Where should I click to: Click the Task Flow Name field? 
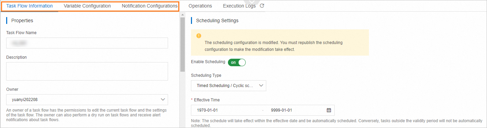tap(87, 43)
